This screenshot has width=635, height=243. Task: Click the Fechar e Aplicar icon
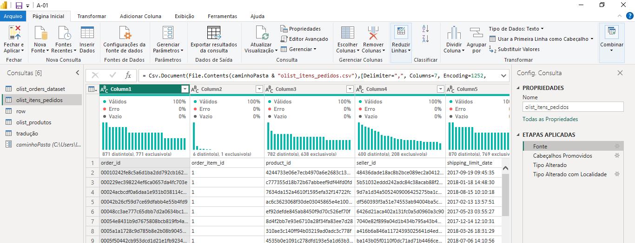pyautogui.click(x=14, y=33)
